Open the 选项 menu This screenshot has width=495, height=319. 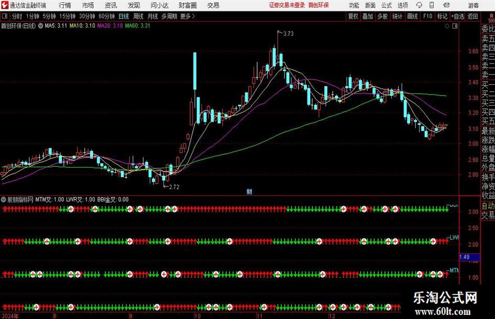coord(402,5)
